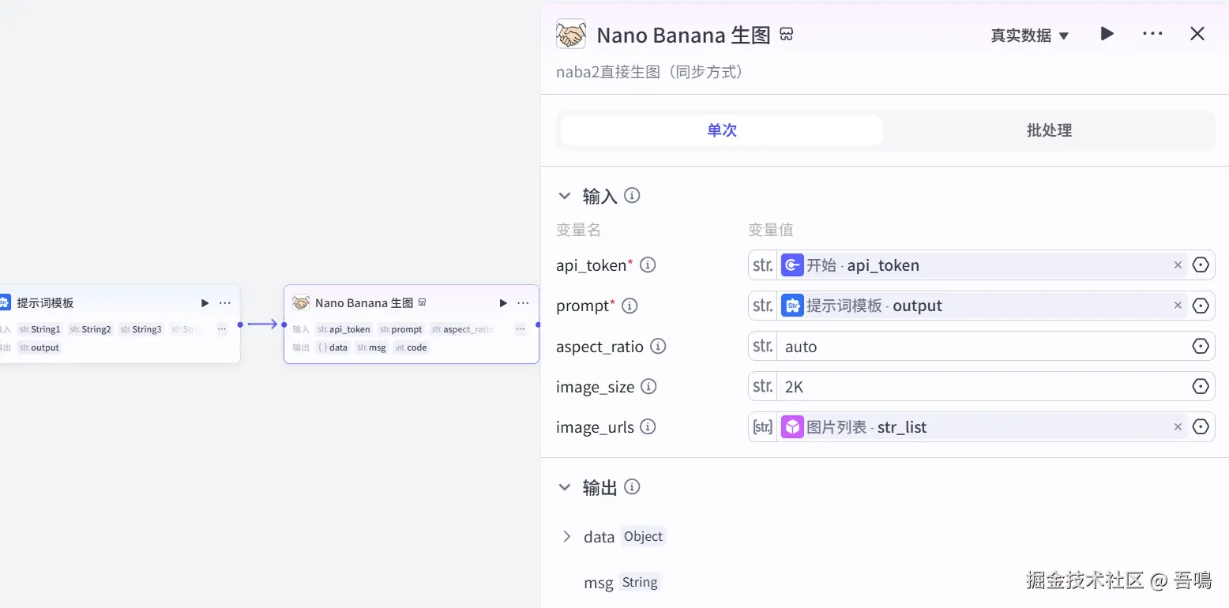
Task: Click String3 tag in 提示词模板 node
Action: pos(141,329)
